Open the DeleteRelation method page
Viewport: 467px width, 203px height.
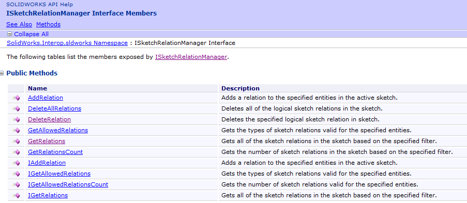[50, 119]
